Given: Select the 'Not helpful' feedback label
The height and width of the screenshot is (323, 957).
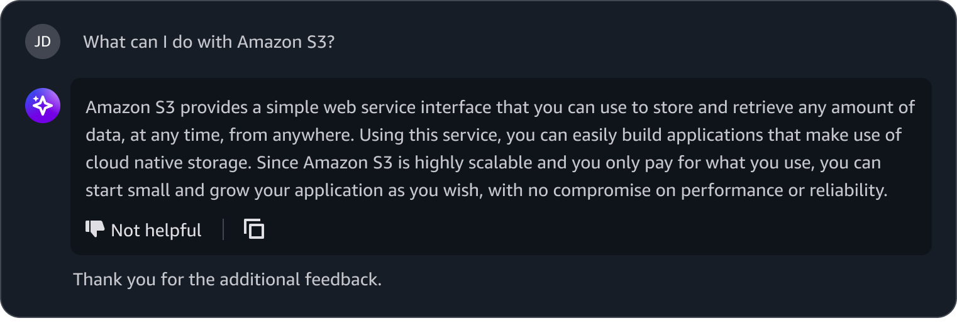Looking at the screenshot, I should [x=156, y=230].
